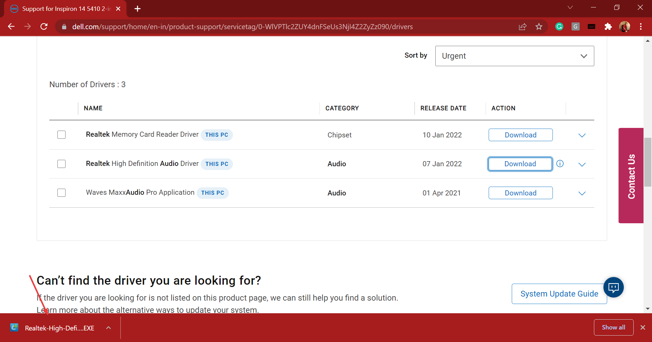Viewport: 652px width, 342px height.
Task: Open the tab search dropdown arrow
Action: tap(570, 7)
